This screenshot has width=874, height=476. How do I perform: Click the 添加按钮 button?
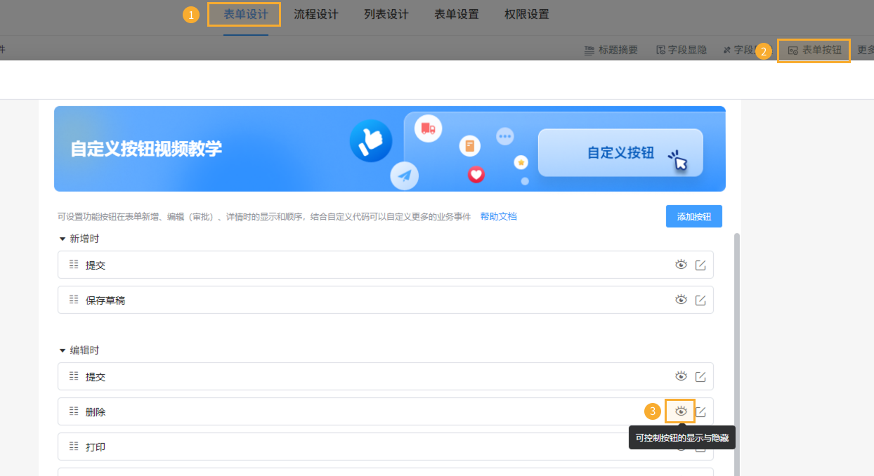[694, 216]
